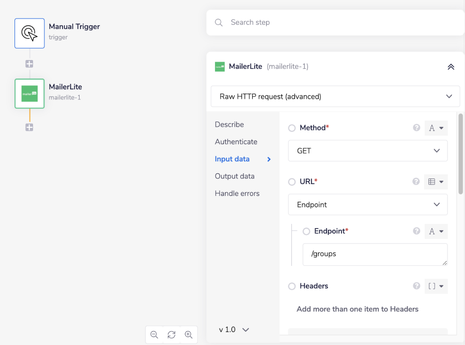Select the radio button beside Endpoint
465x345 pixels.
307,232
